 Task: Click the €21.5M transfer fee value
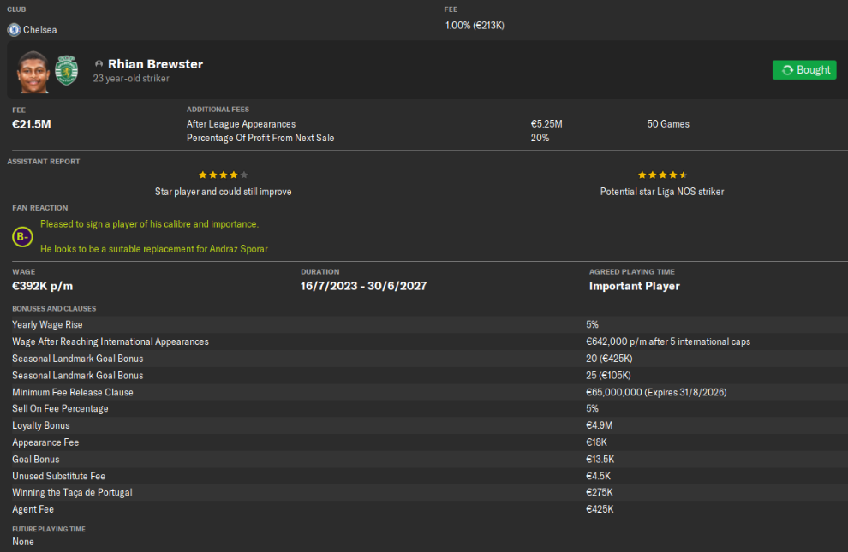(32, 124)
